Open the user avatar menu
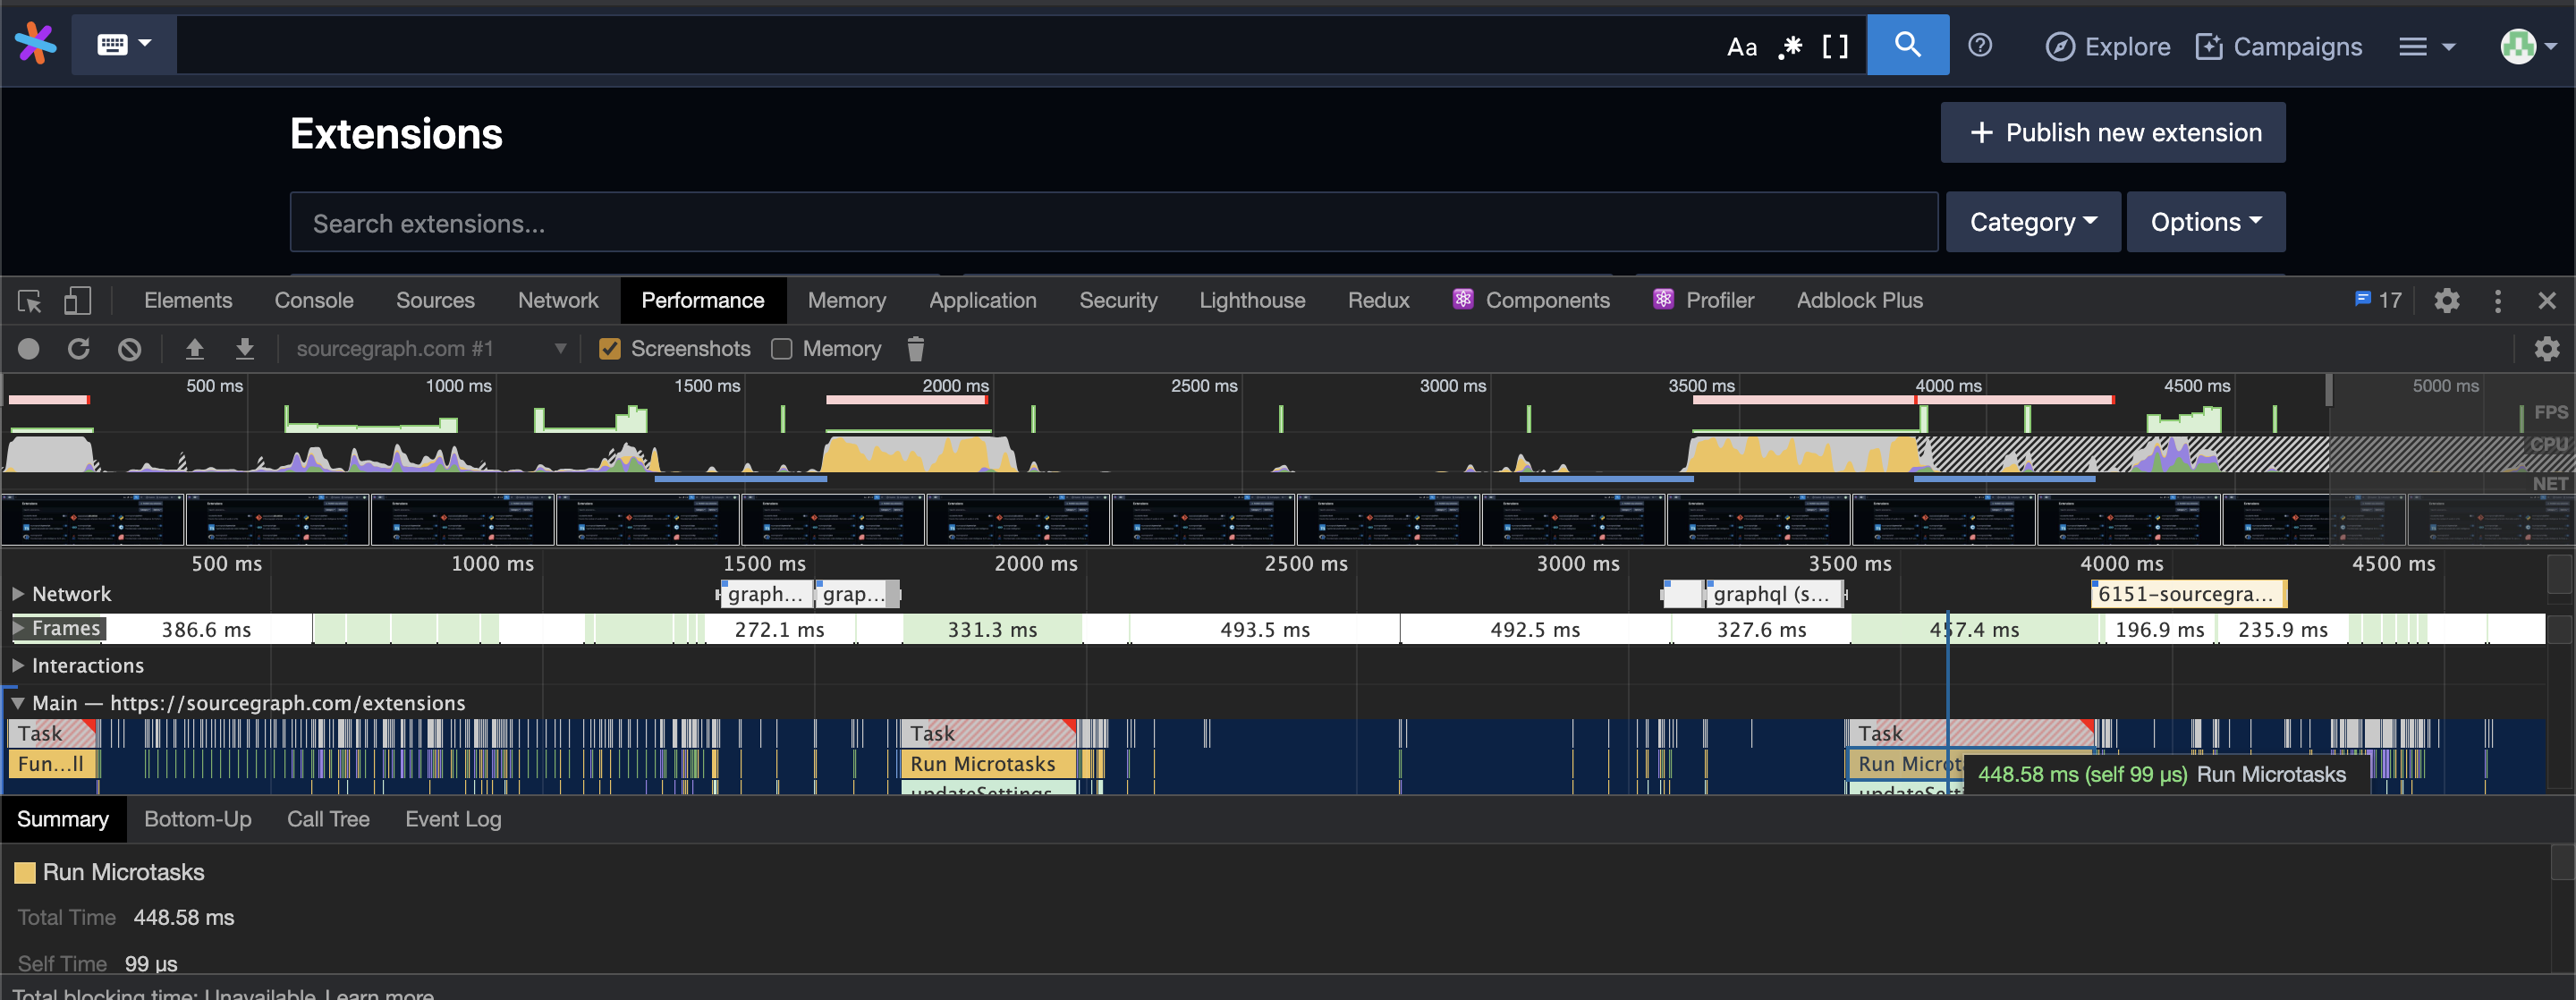This screenshot has width=2576, height=1000. click(2528, 46)
